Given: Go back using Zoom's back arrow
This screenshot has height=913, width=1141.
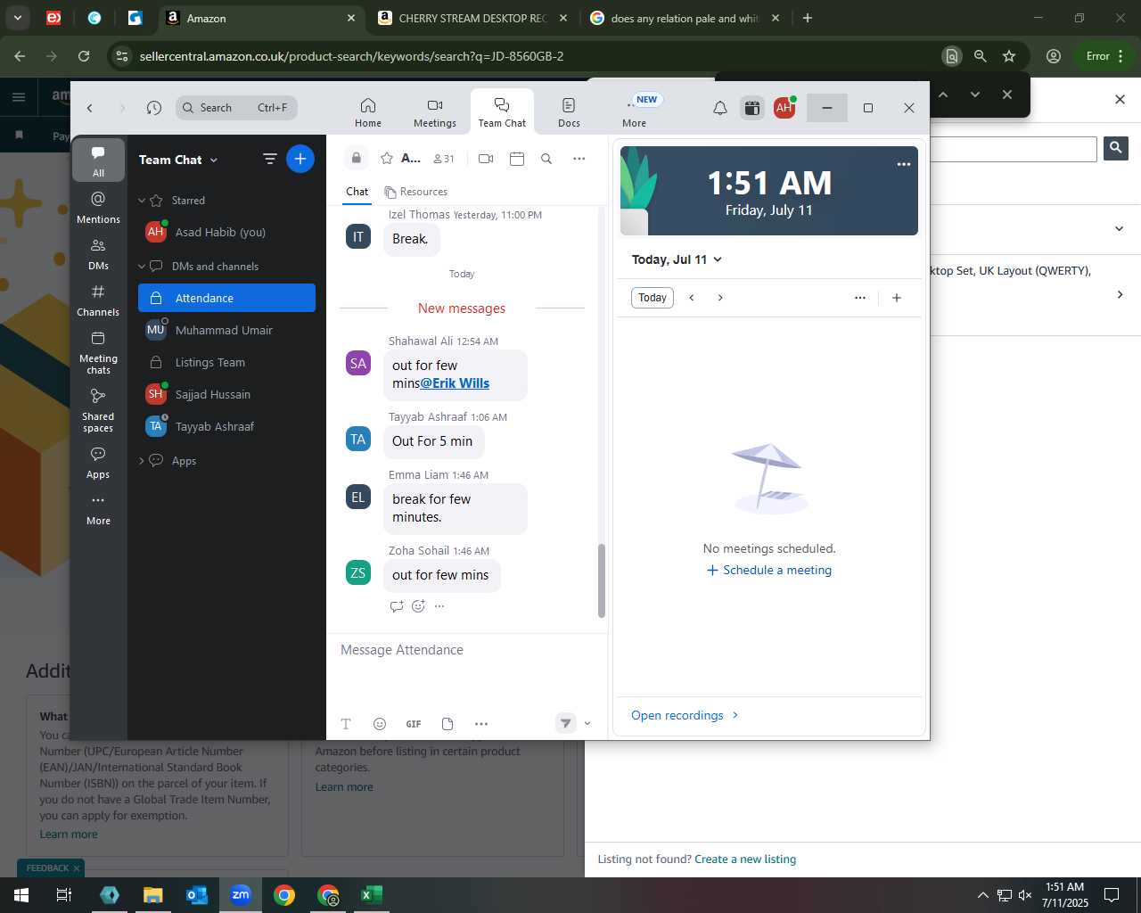Looking at the screenshot, I should (90, 108).
